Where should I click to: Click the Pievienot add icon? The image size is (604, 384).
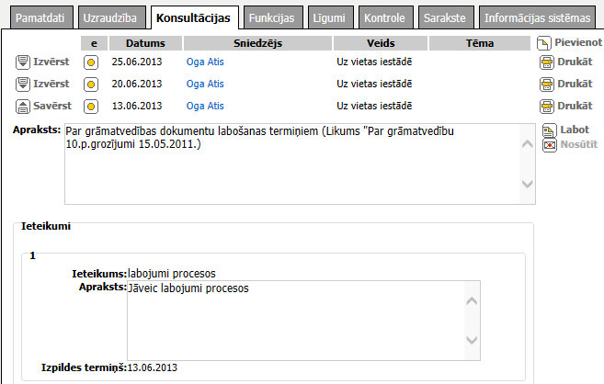pos(544,44)
